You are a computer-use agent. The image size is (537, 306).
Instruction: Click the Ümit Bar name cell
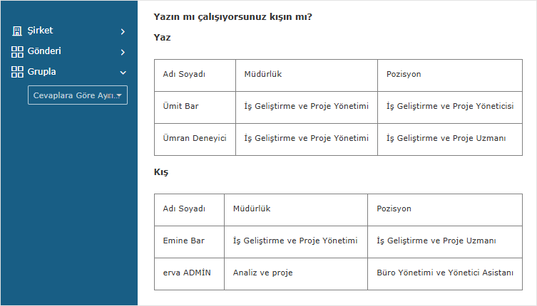(180, 107)
